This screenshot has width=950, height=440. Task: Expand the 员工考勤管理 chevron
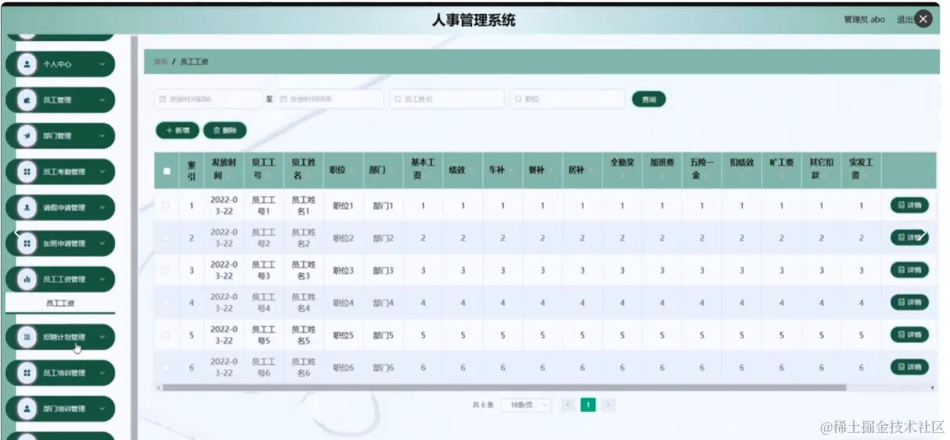pos(102,172)
